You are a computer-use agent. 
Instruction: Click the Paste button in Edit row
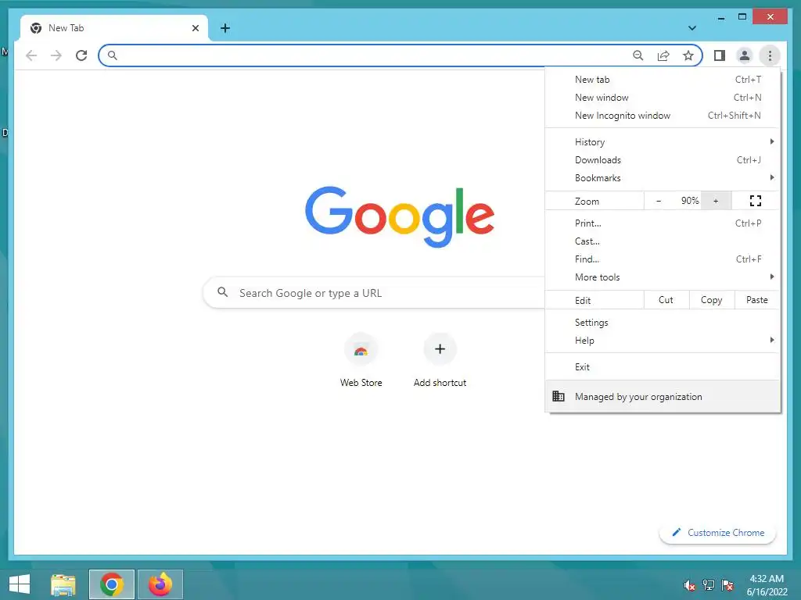click(x=757, y=300)
